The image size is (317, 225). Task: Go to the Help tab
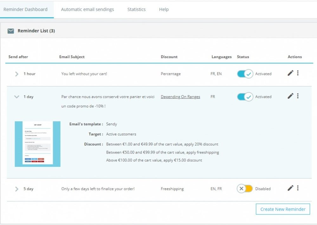pos(164,9)
